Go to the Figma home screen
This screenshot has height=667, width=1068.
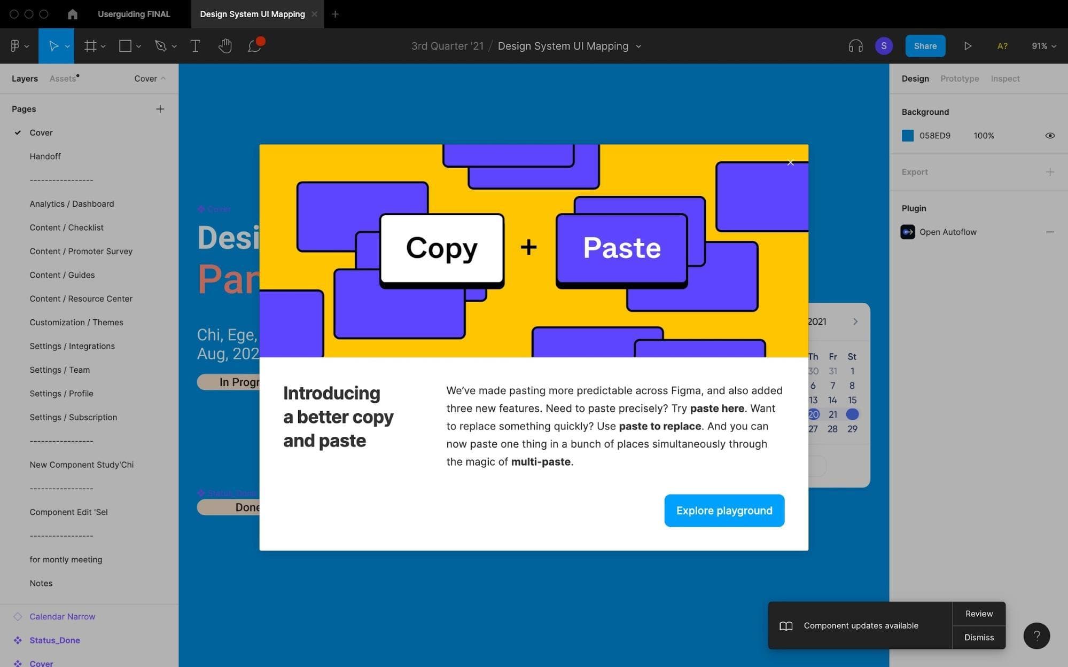click(x=73, y=14)
